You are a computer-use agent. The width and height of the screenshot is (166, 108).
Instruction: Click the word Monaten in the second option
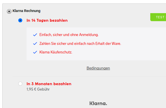(x=43, y=84)
